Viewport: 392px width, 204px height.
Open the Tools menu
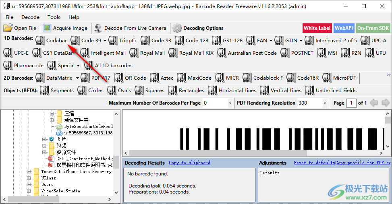[x=54, y=17]
